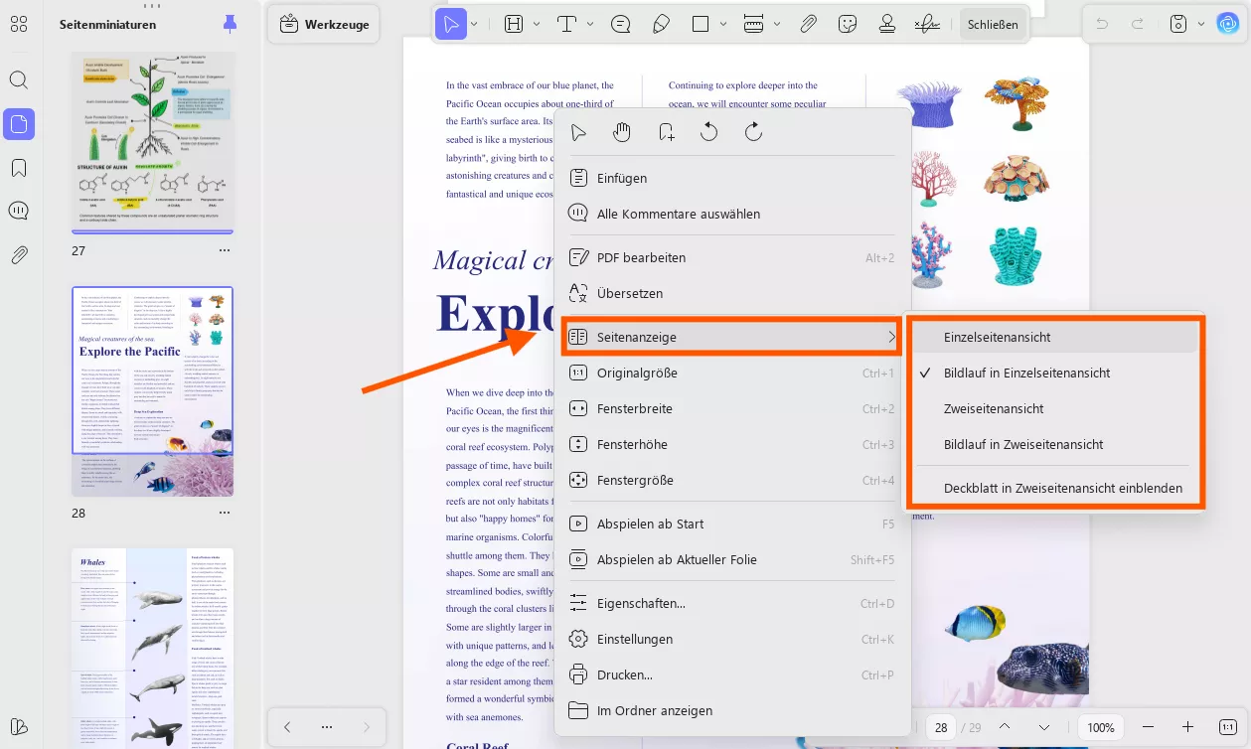The height and width of the screenshot is (749, 1251).
Task: Choose Abspielen ab Start
Action: click(731, 524)
